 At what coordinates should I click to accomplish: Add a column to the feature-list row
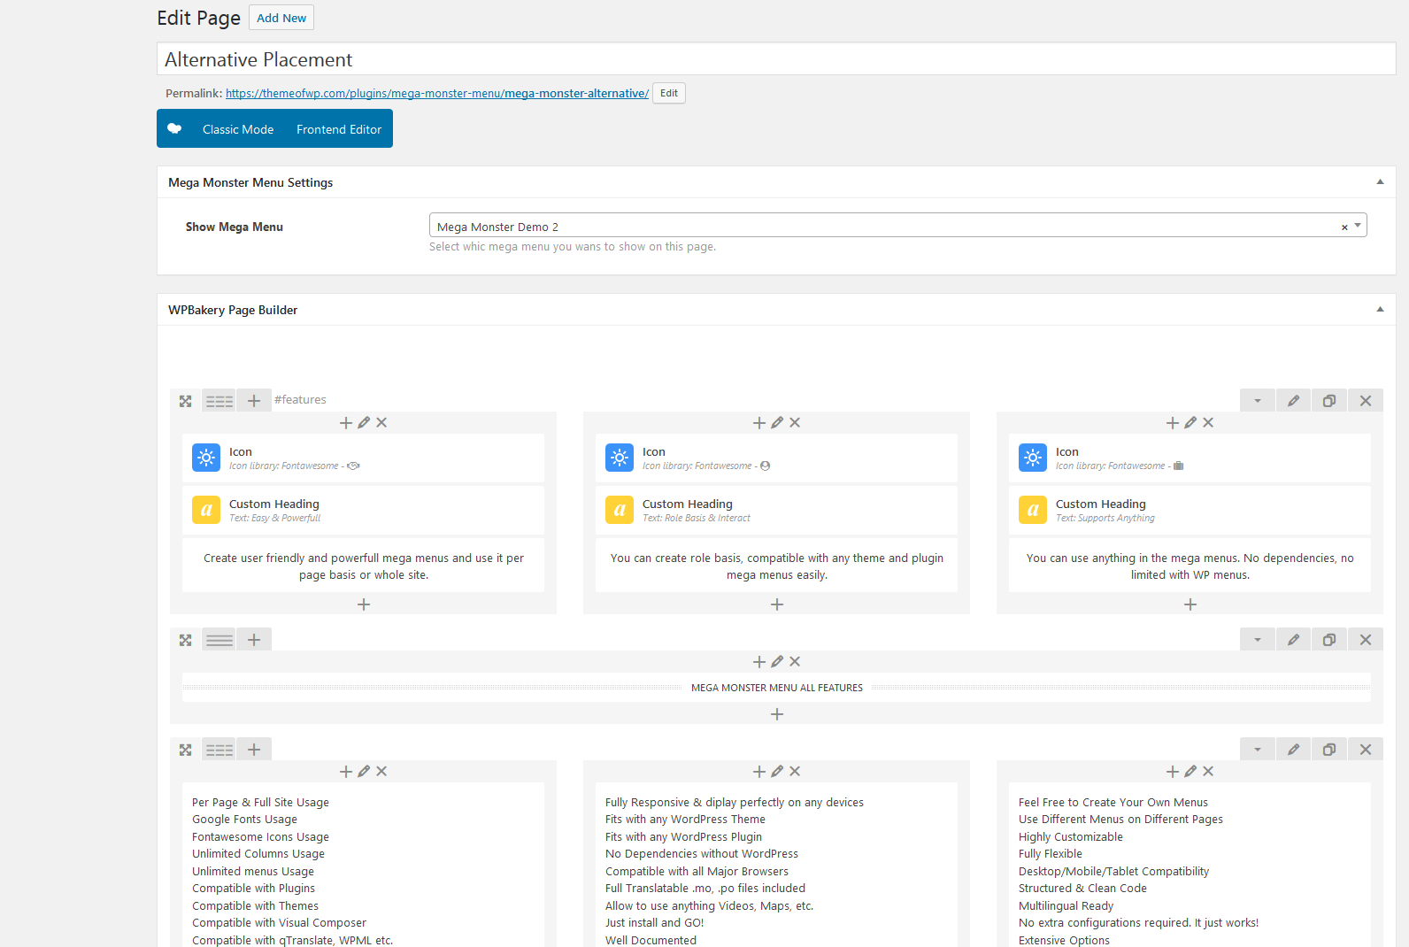[254, 750]
